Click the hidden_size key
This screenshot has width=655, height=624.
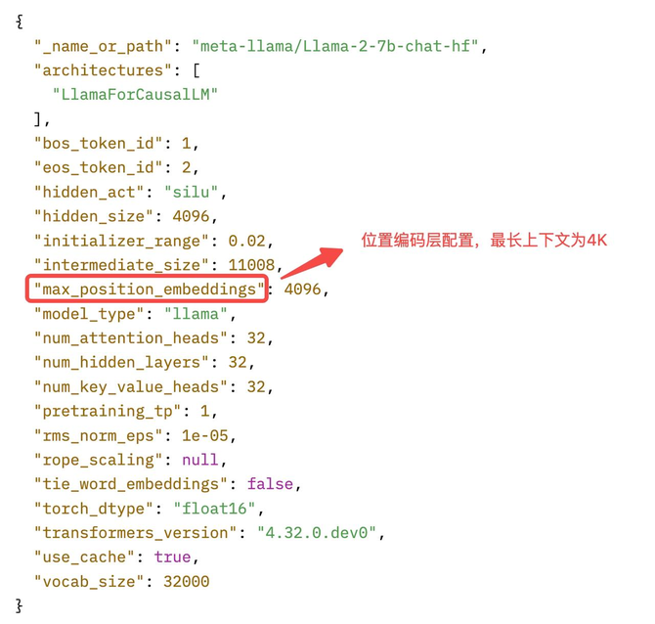pos(95,216)
